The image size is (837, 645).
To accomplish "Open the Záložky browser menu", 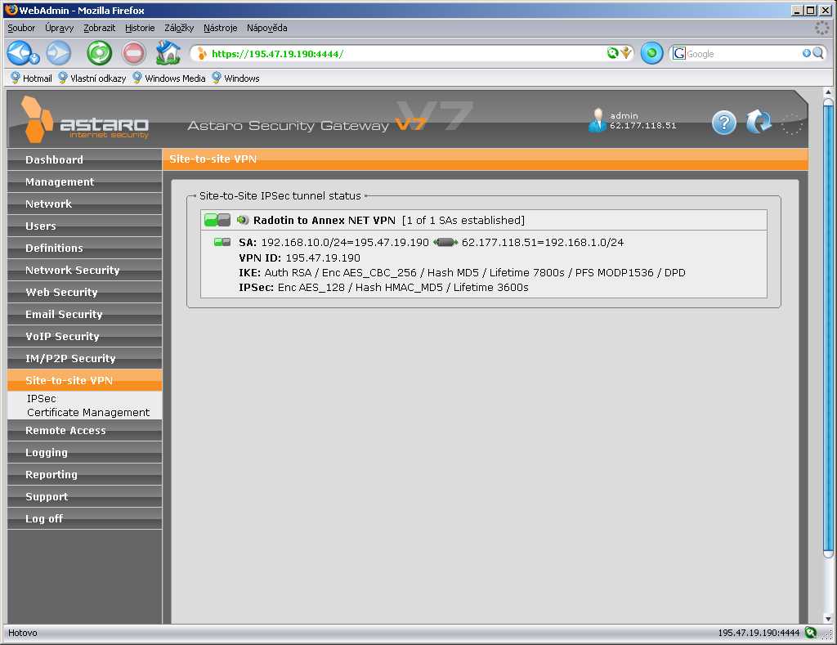I will coord(179,28).
